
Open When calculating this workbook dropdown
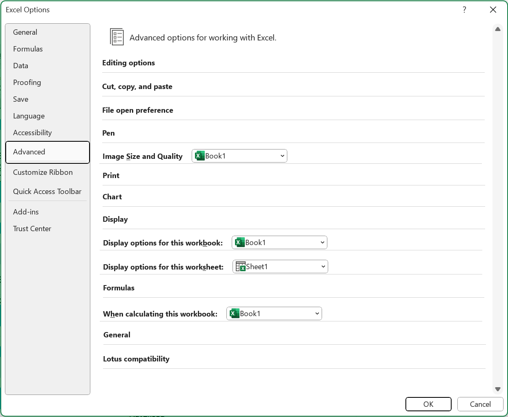coord(274,314)
